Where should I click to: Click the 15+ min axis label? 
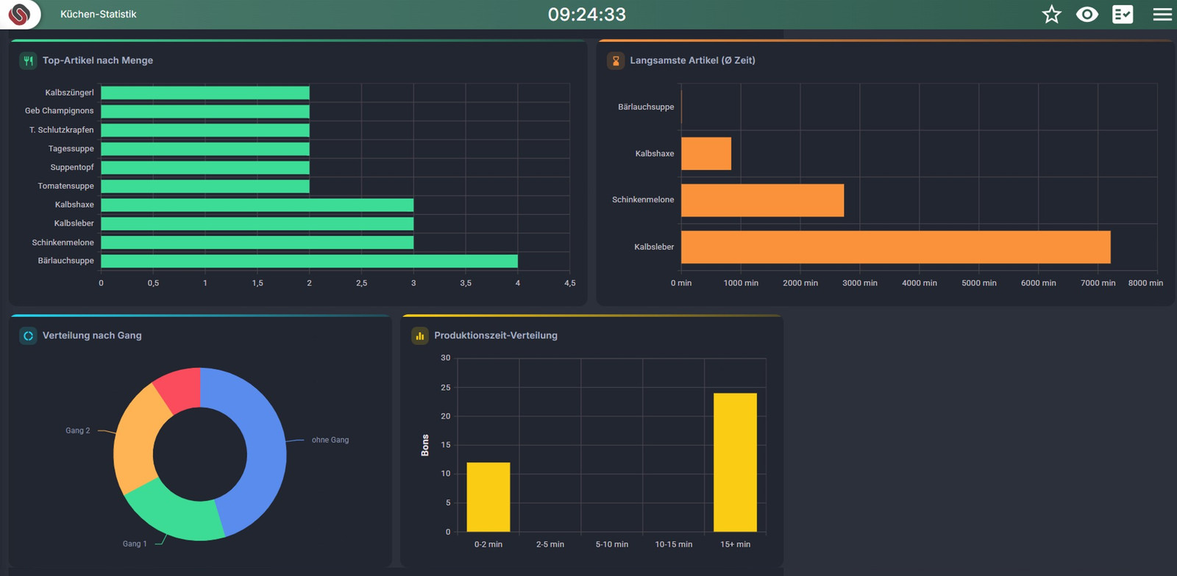click(x=735, y=544)
